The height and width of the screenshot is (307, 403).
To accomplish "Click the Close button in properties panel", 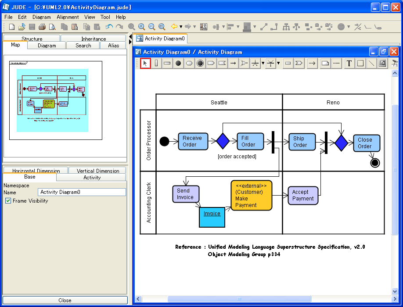I will point(65,300).
